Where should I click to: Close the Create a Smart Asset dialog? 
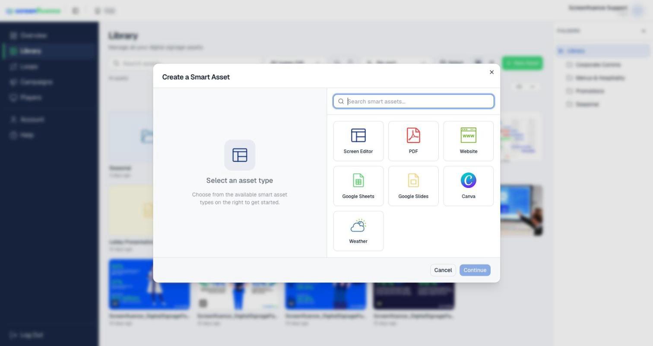click(491, 72)
